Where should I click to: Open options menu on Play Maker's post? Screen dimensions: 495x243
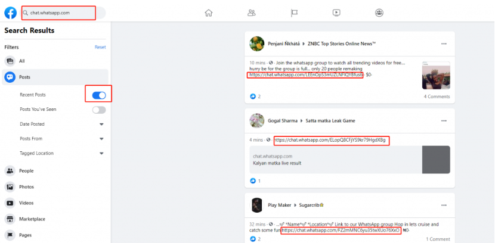444,205
